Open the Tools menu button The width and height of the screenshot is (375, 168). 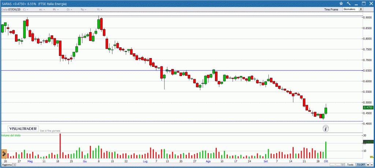[350, 165]
